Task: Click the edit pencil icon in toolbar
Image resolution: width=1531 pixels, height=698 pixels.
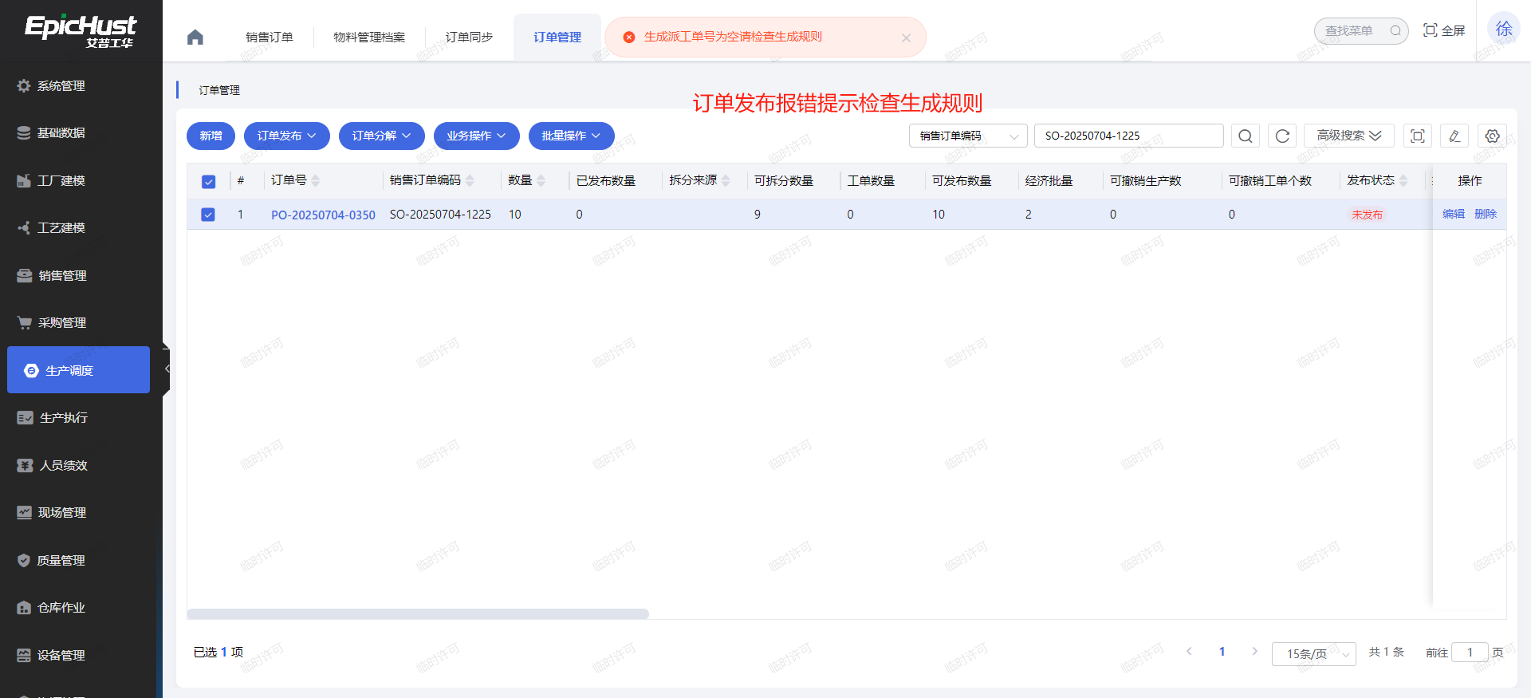Action: (x=1454, y=136)
